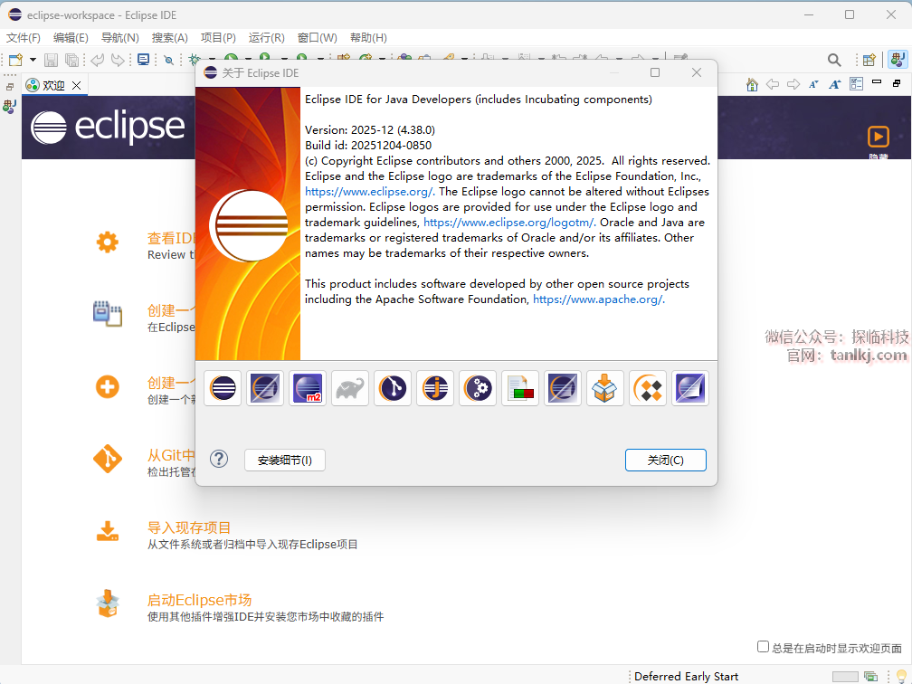The image size is (912, 684).
Task: Click the m2 Maven plugin icon
Action: pos(308,388)
